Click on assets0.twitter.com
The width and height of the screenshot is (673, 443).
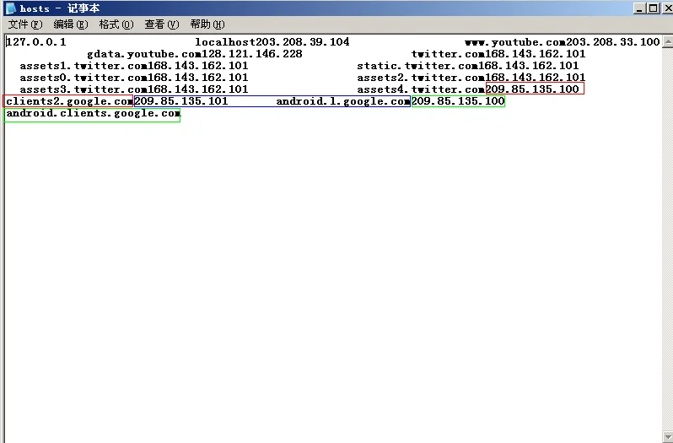[83, 78]
